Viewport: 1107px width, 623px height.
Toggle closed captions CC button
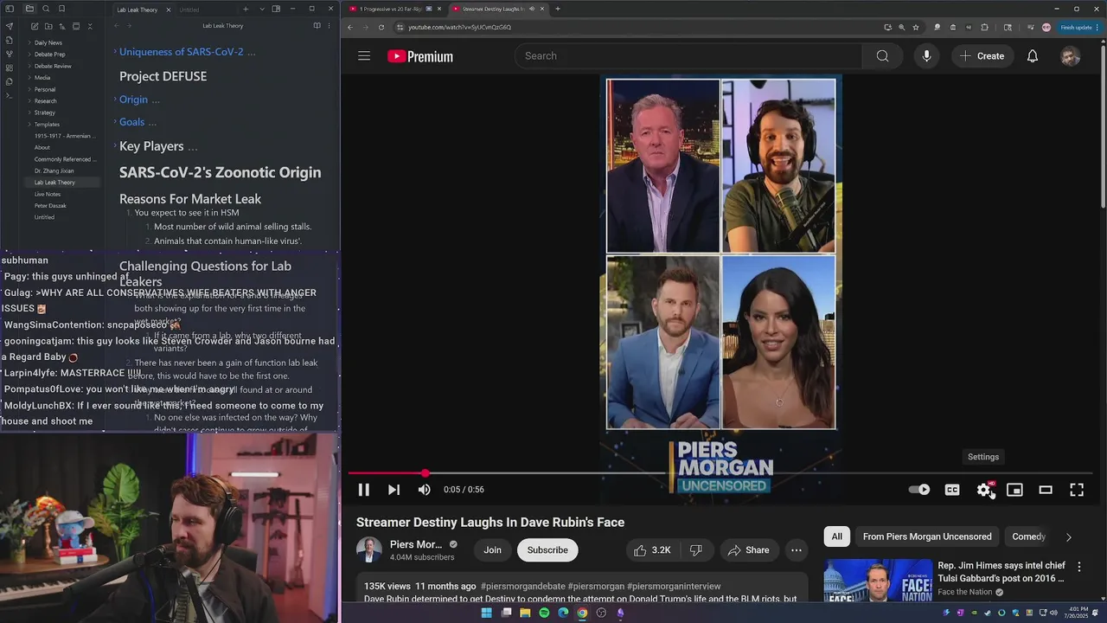(952, 490)
